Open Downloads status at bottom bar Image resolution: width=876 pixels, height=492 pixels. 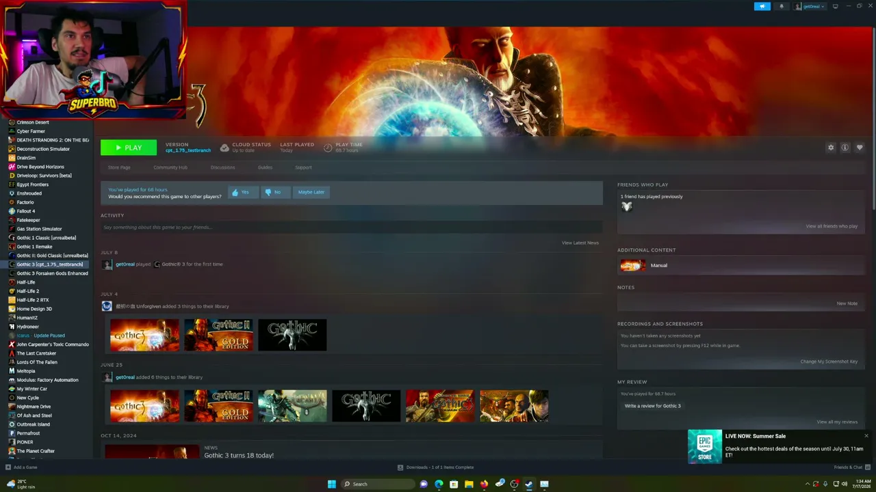[x=436, y=467]
